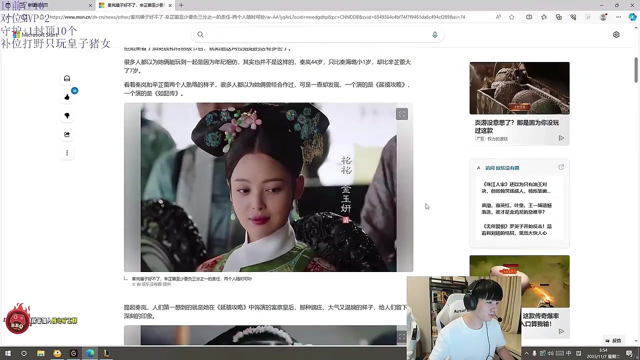Viewport: 640px width, 360px height.
Task: Focus the MSN search input box
Action: [x=317, y=34]
